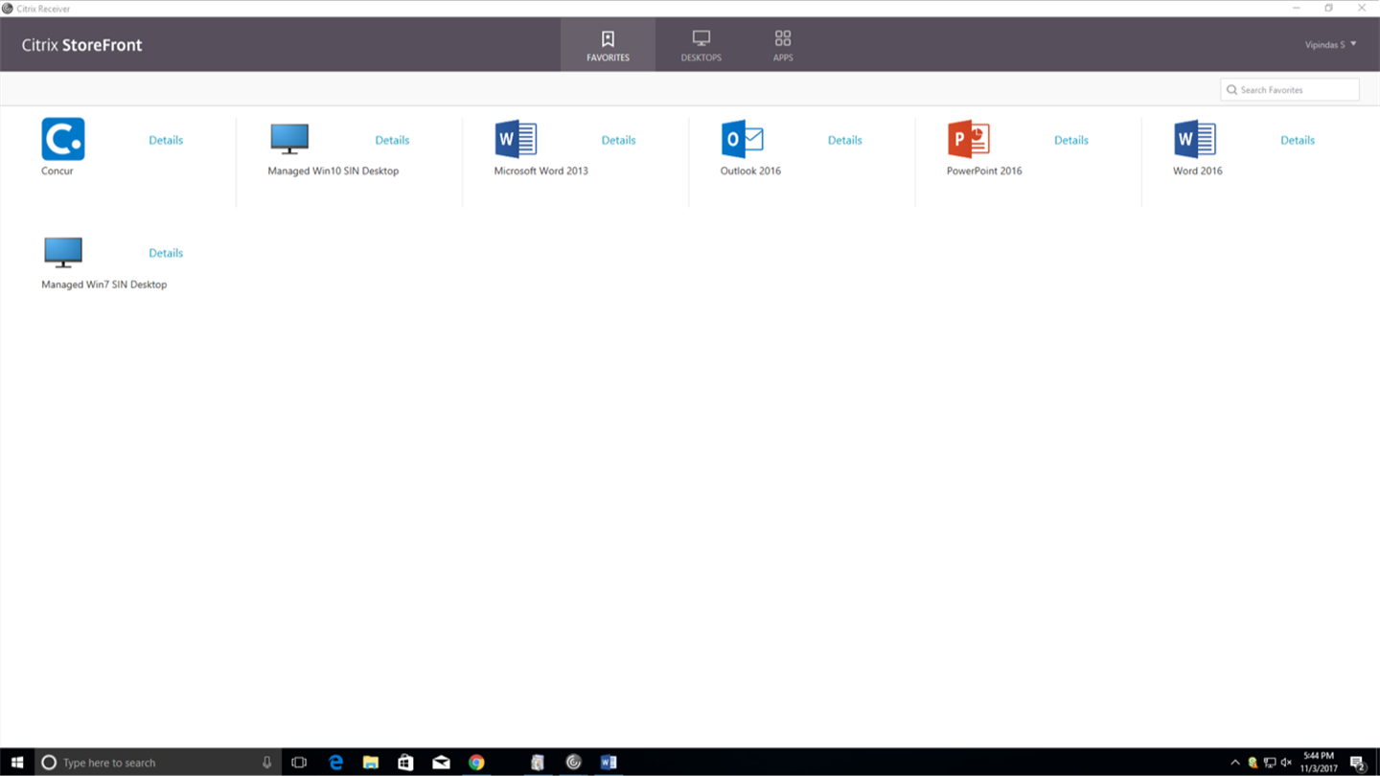1380x776 pixels.
Task: Show Details for Word 2016
Action: [1298, 140]
